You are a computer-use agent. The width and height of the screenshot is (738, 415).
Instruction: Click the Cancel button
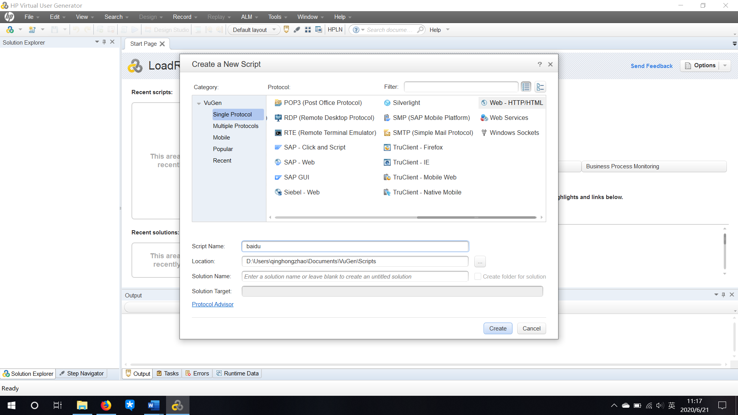531,329
